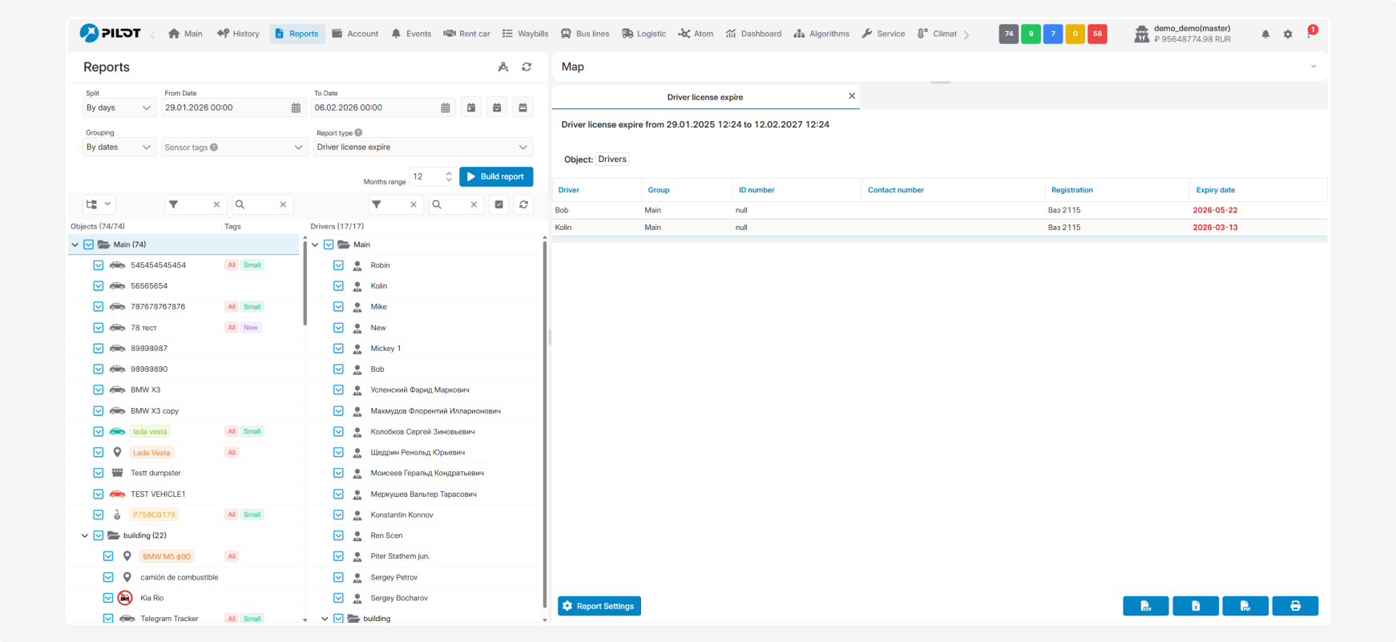The image size is (1396, 642).
Task: Uncheck the 56565654 vehicle checkbox
Action: pos(99,286)
